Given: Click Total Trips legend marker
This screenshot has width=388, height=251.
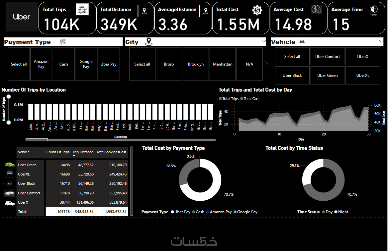Looking at the screenshot, I should click(x=220, y=99).
